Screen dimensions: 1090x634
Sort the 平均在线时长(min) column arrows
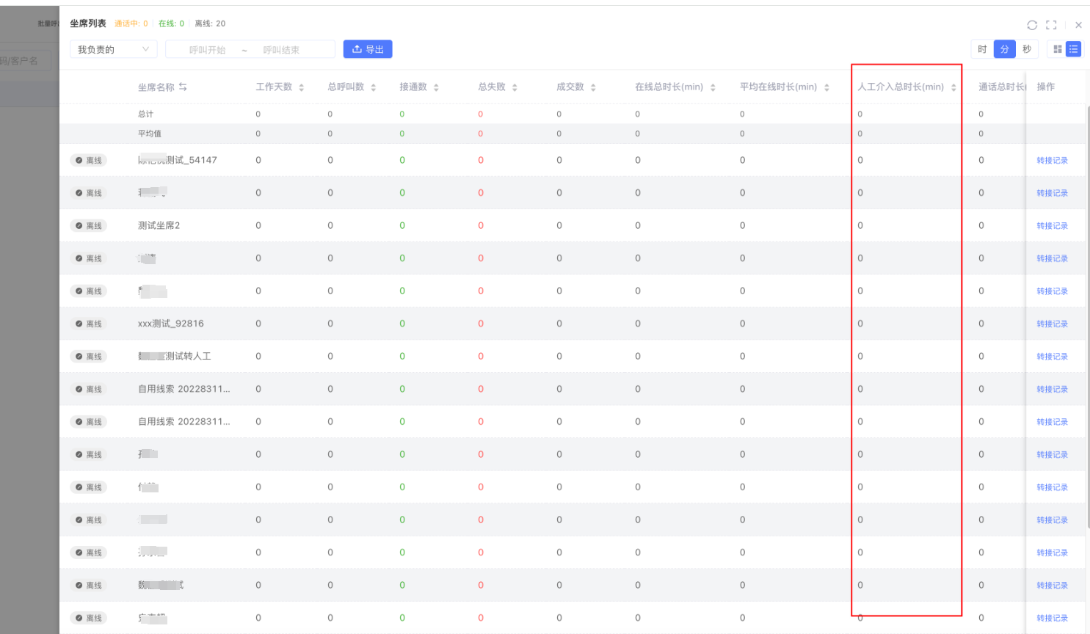(826, 87)
